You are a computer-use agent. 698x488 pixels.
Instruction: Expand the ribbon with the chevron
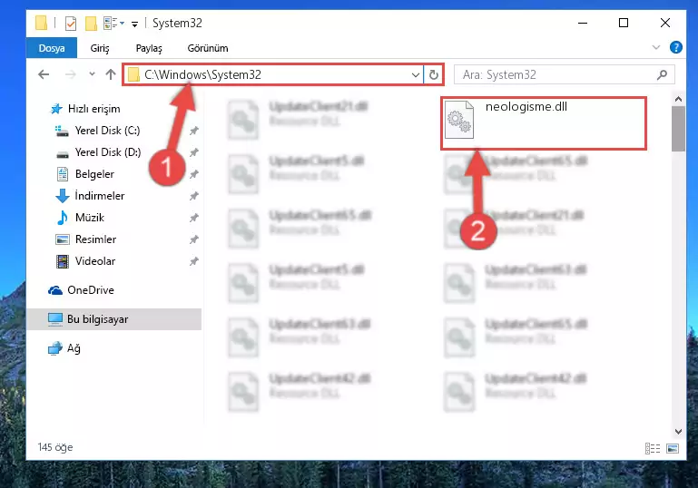coord(655,47)
